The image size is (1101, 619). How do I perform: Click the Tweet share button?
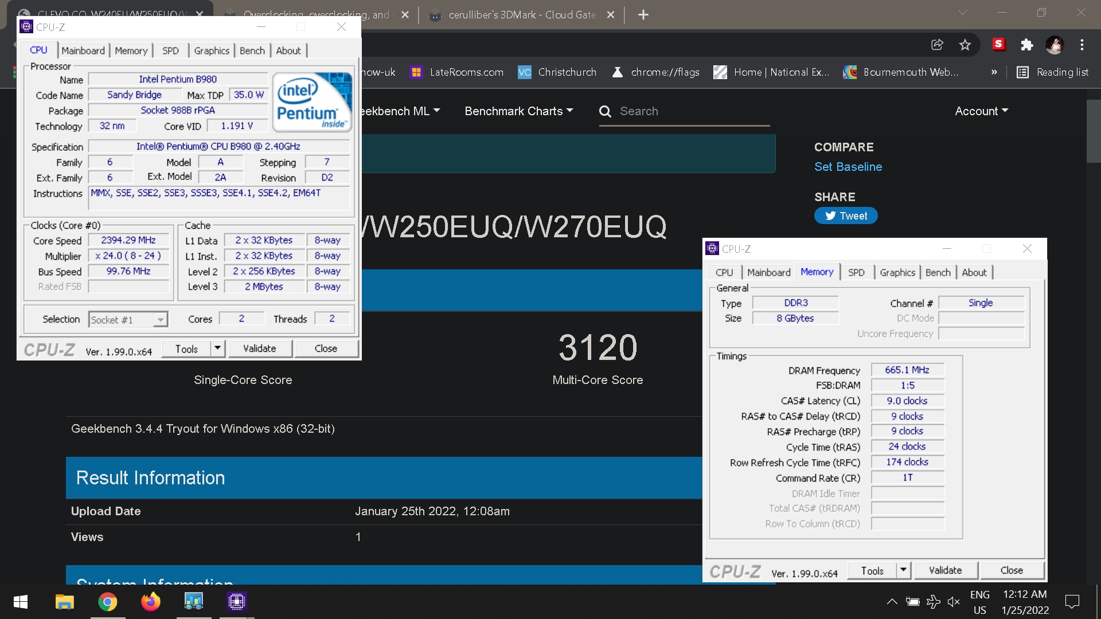point(846,216)
